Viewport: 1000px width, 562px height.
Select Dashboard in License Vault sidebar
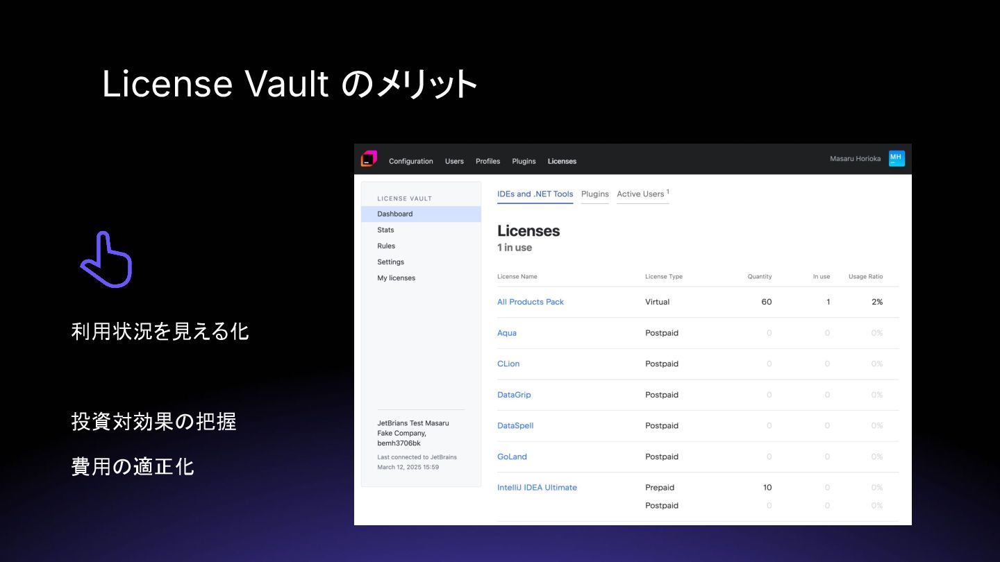click(421, 214)
